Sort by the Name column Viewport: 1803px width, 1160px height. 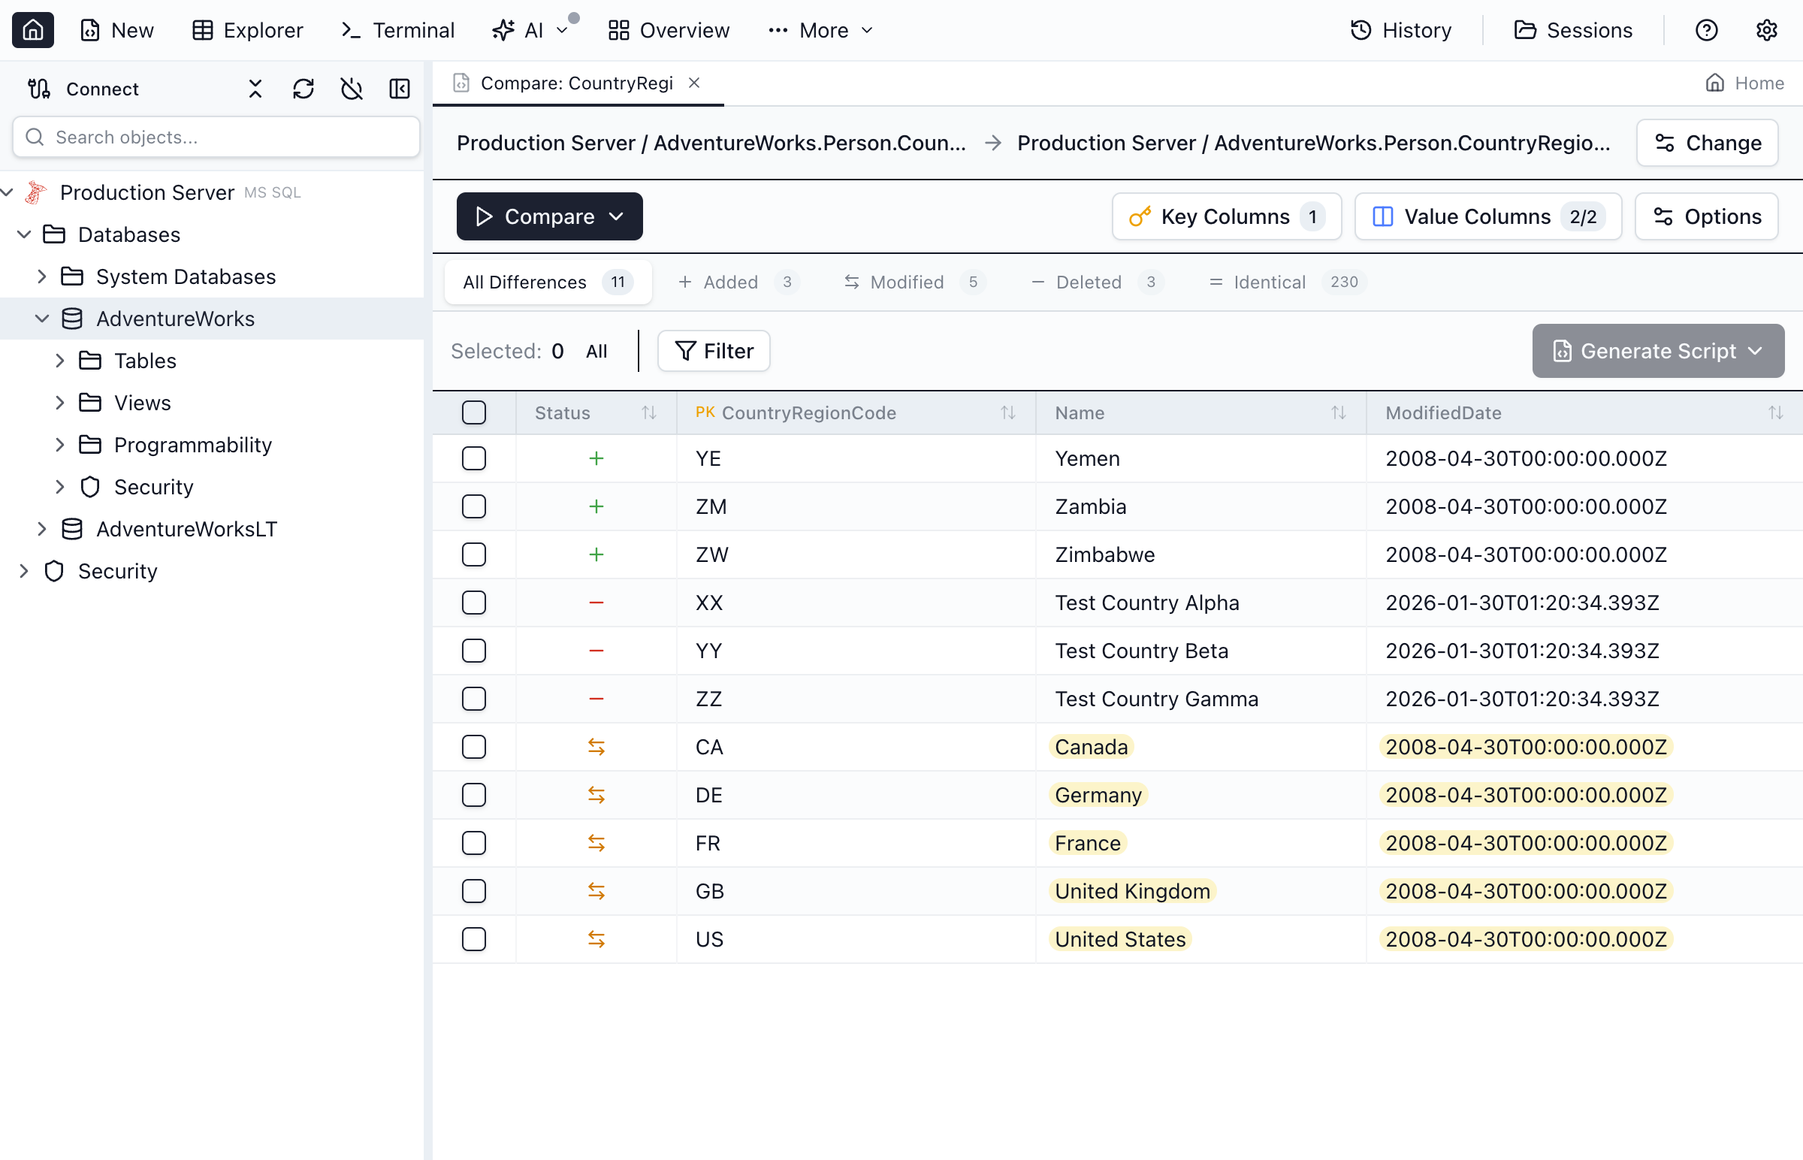(x=1338, y=412)
